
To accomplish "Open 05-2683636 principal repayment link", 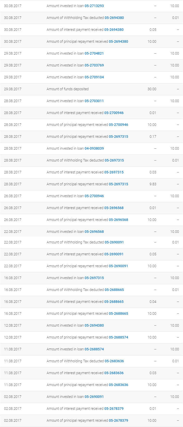I will [x=118, y=385].
